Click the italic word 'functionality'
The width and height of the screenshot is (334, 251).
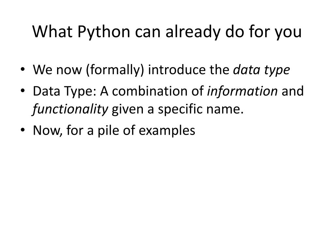pos(70,109)
